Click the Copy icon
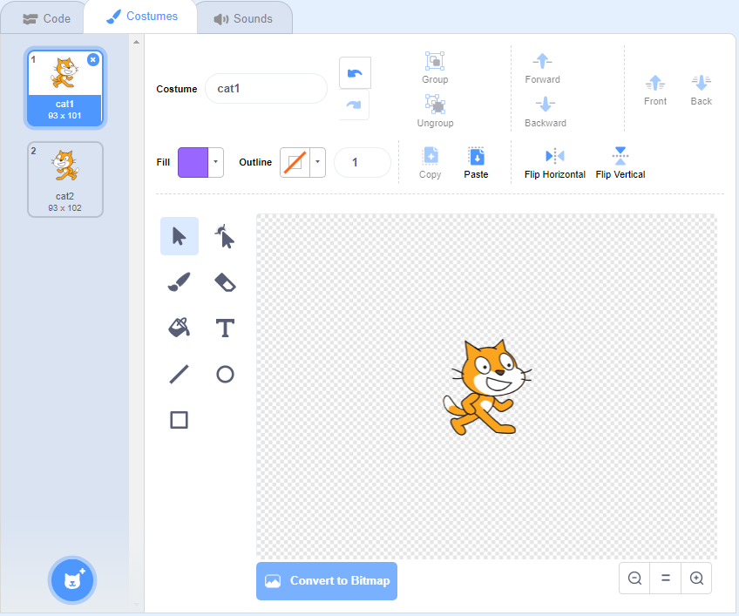The image size is (739, 616). (x=431, y=156)
